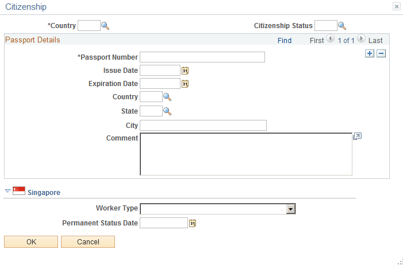This screenshot has height=265, width=403.
Task: Show the next passport row
Action: (x=361, y=39)
